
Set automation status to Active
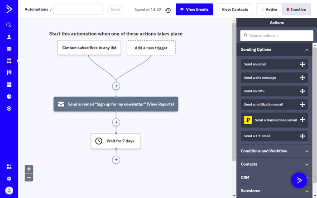click(269, 10)
